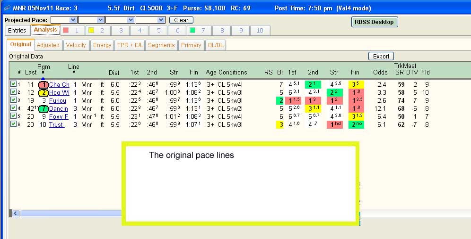Image resolution: width=471 pixels, height=239 pixels.
Task: Click the Odds column header
Action: coord(380,73)
